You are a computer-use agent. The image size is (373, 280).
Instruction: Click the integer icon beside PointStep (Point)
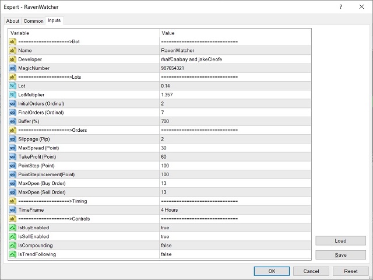(x=12, y=166)
